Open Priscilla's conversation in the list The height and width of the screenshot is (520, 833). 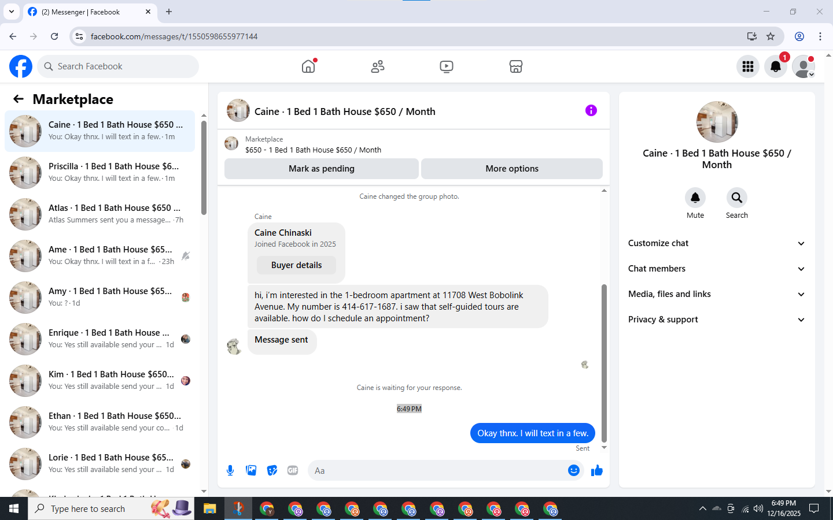pos(99,173)
